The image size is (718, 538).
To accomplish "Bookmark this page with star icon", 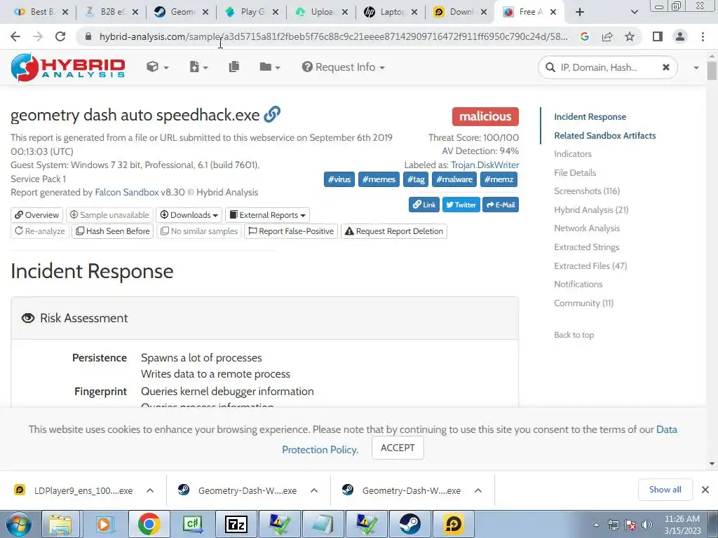I will click(x=630, y=36).
